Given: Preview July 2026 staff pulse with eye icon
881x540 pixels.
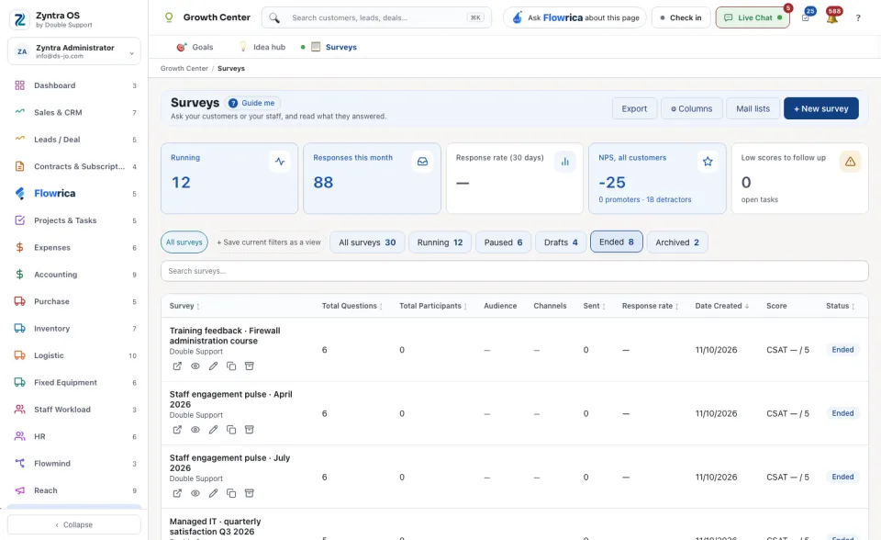Looking at the screenshot, I should tap(195, 493).
